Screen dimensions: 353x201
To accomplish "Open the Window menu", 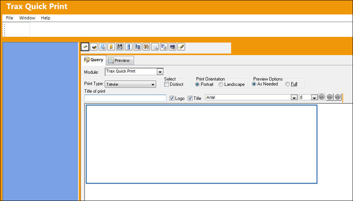I will pos(27,18).
